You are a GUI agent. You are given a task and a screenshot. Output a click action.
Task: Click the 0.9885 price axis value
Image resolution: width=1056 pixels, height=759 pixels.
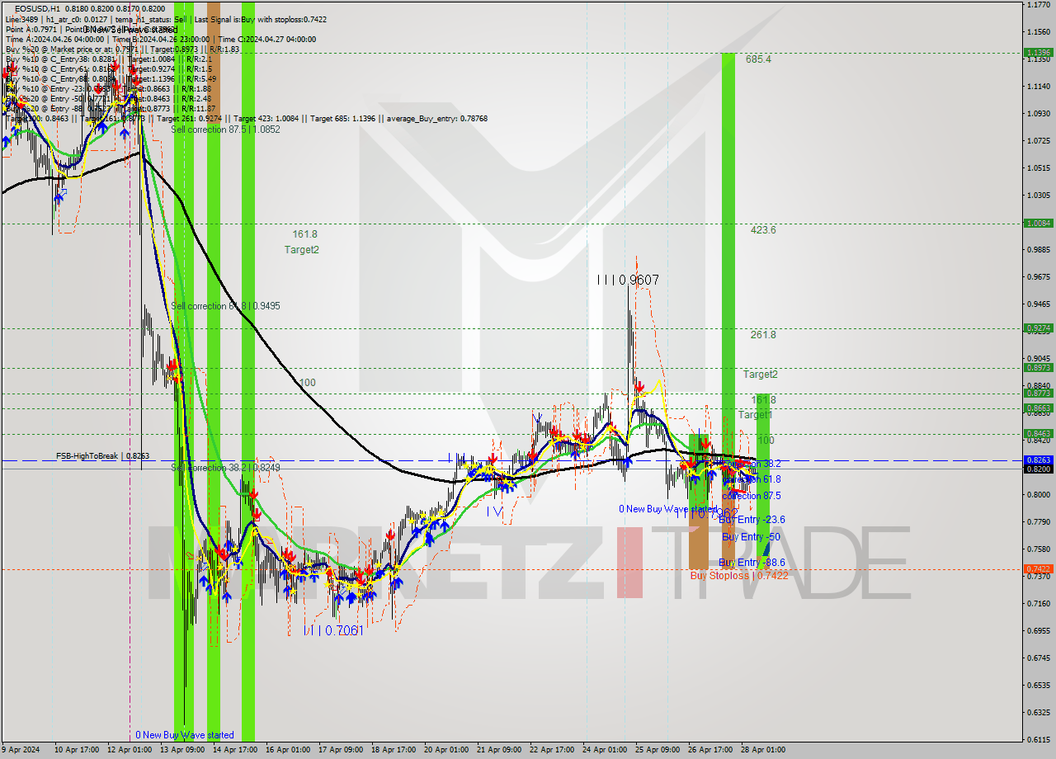tap(1038, 249)
